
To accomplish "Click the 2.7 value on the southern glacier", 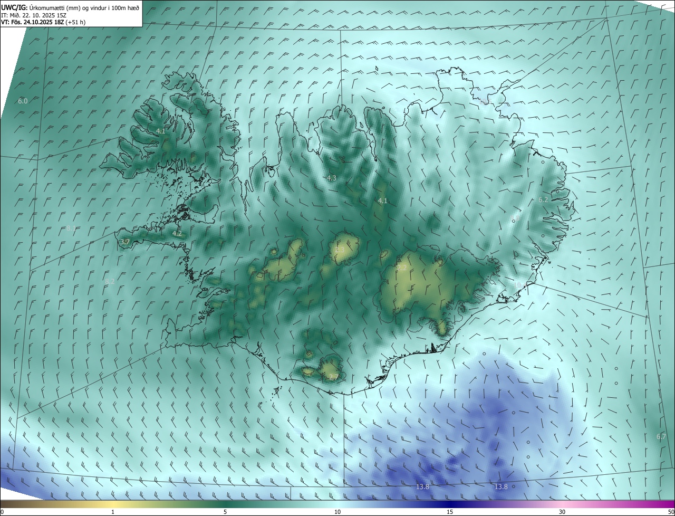I will pos(333,377).
